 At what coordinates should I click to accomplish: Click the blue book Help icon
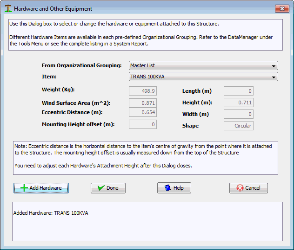[167, 188]
